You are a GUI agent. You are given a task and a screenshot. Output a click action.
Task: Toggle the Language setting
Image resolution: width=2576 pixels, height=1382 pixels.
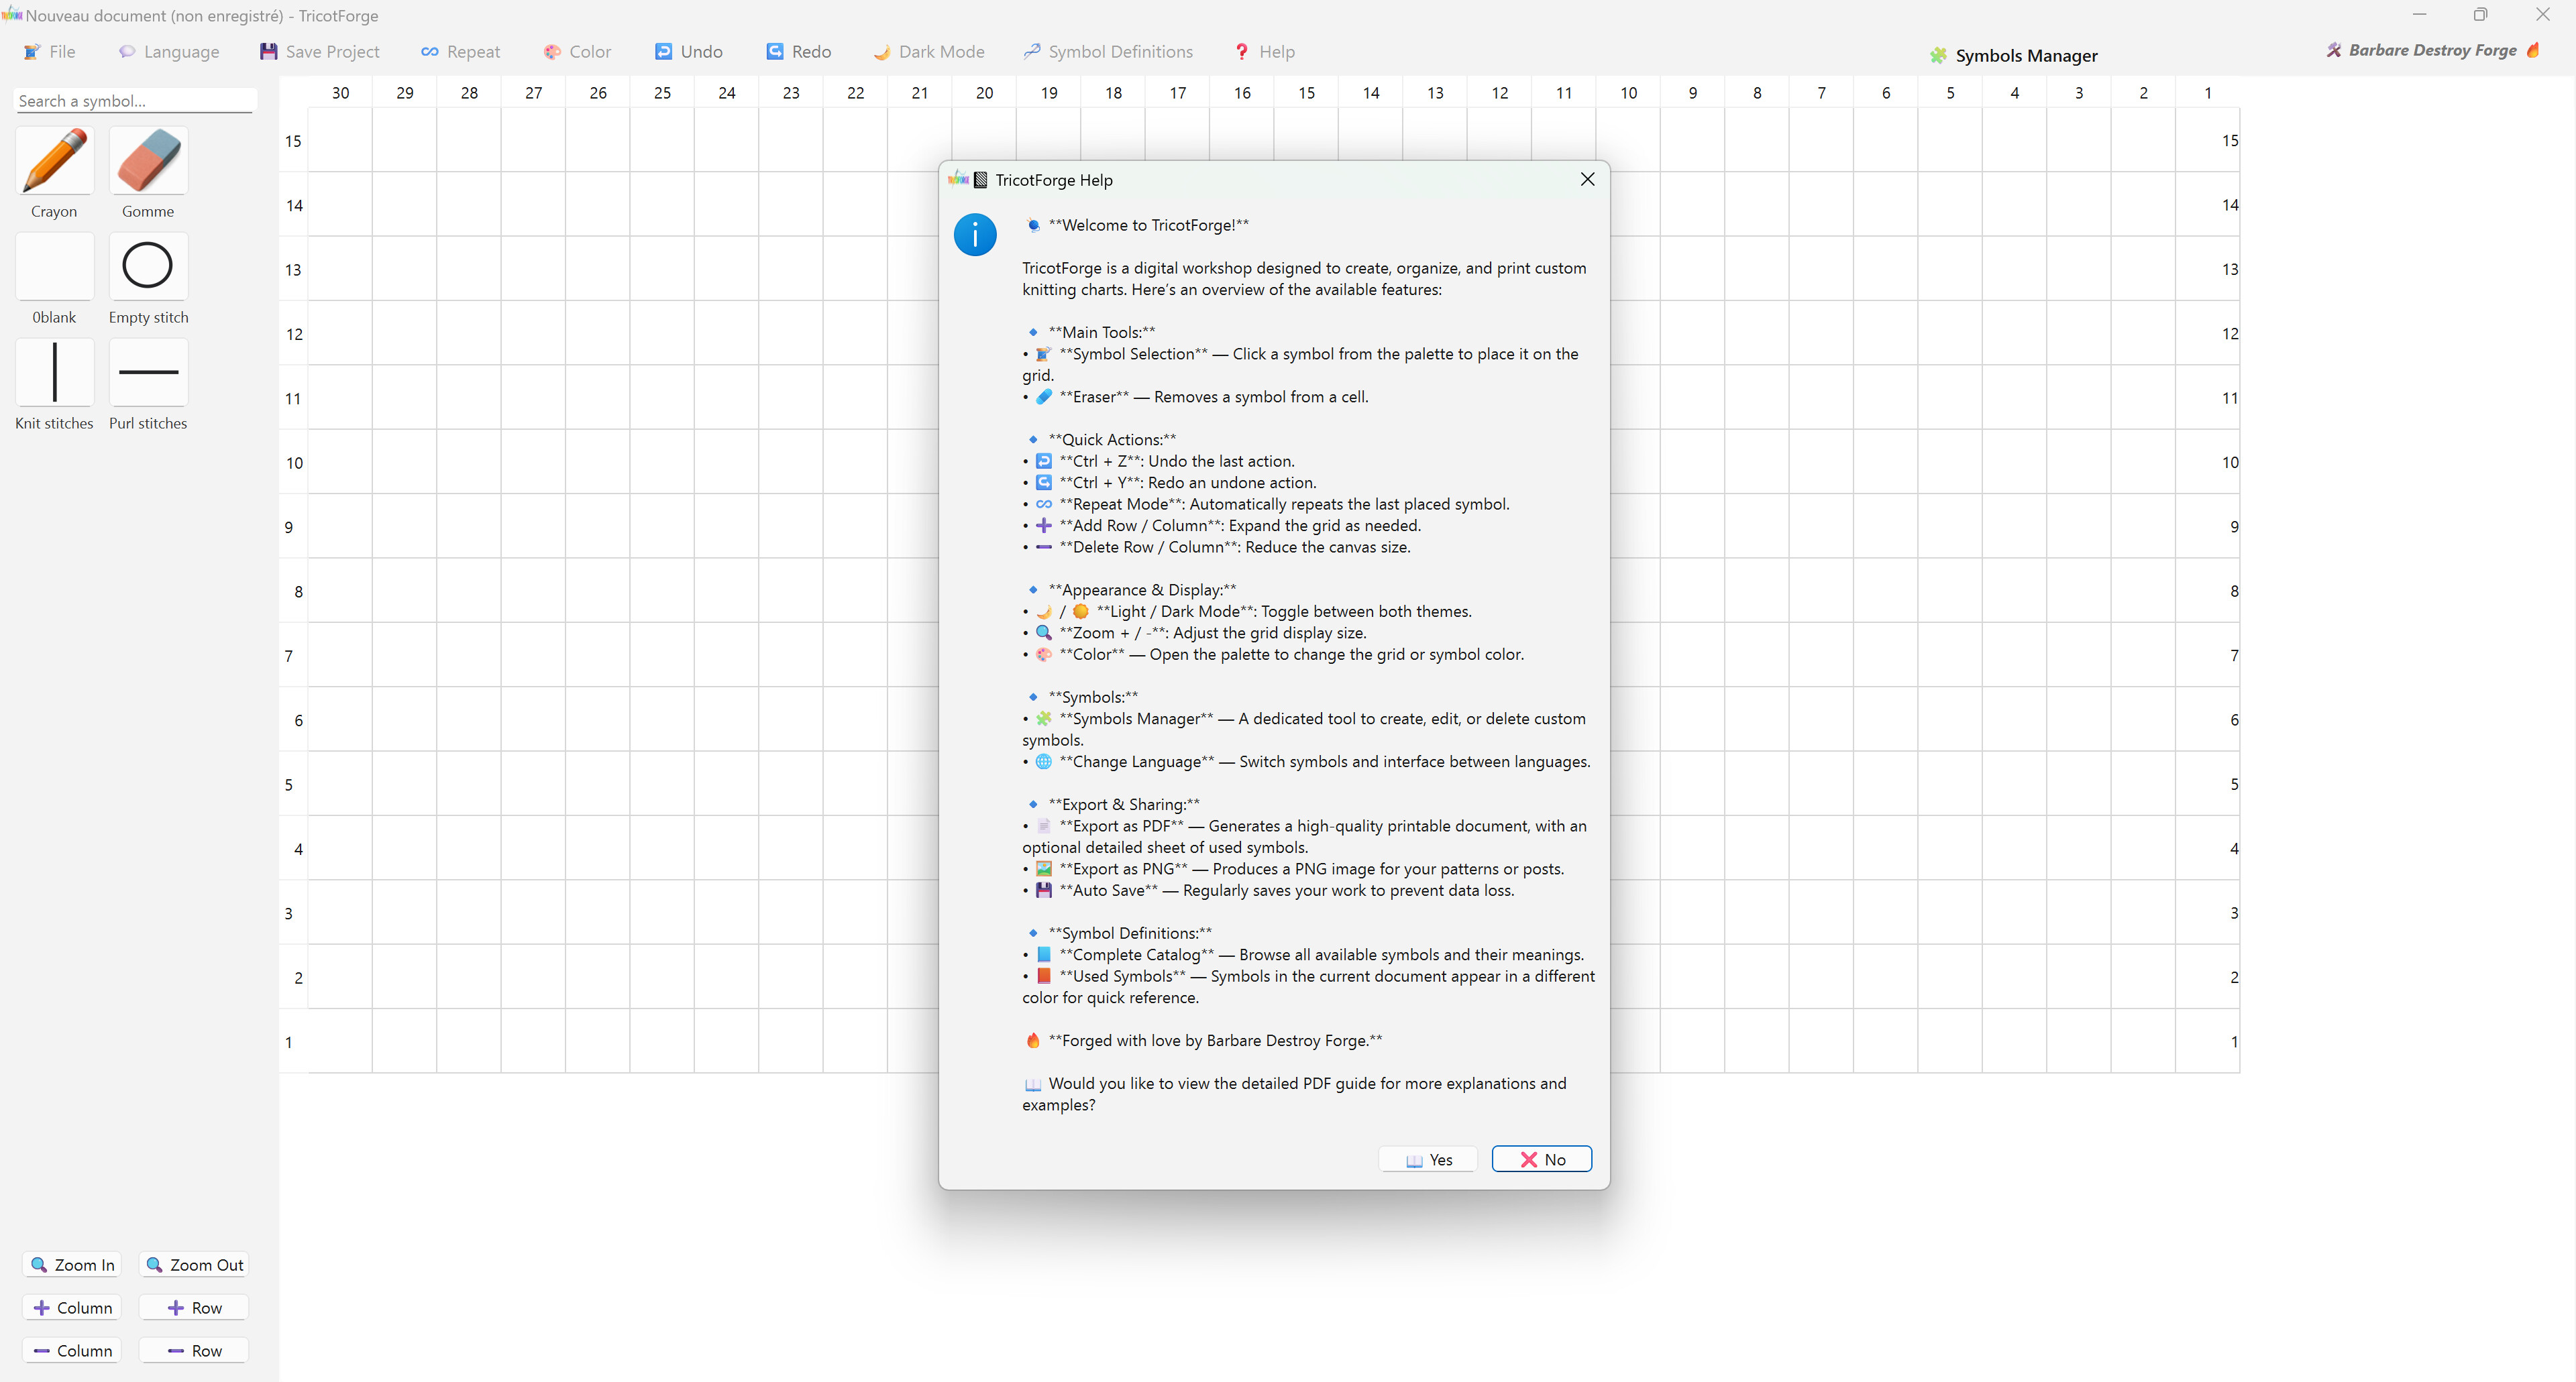pyautogui.click(x=169, y=51)
